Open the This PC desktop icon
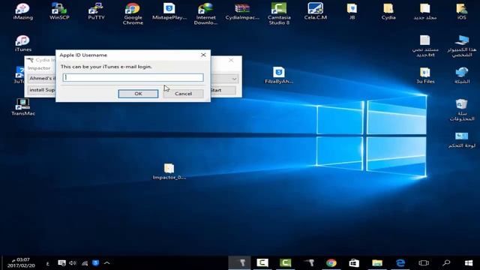This screenshot has height=270, width=480. (x=462, y=46)
